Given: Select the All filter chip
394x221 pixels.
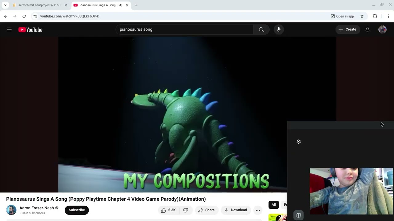Looking at the screenshot, I should tap(274, 205).
